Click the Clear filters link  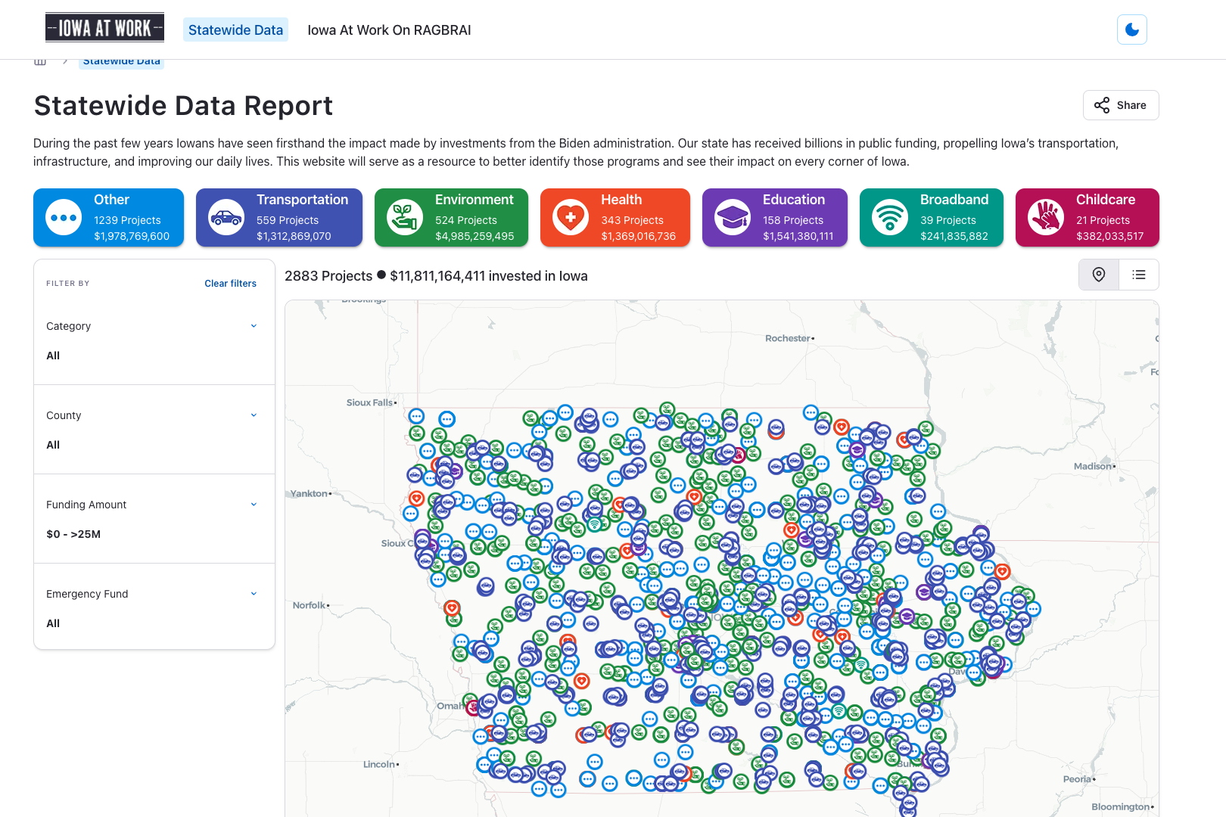230,284
